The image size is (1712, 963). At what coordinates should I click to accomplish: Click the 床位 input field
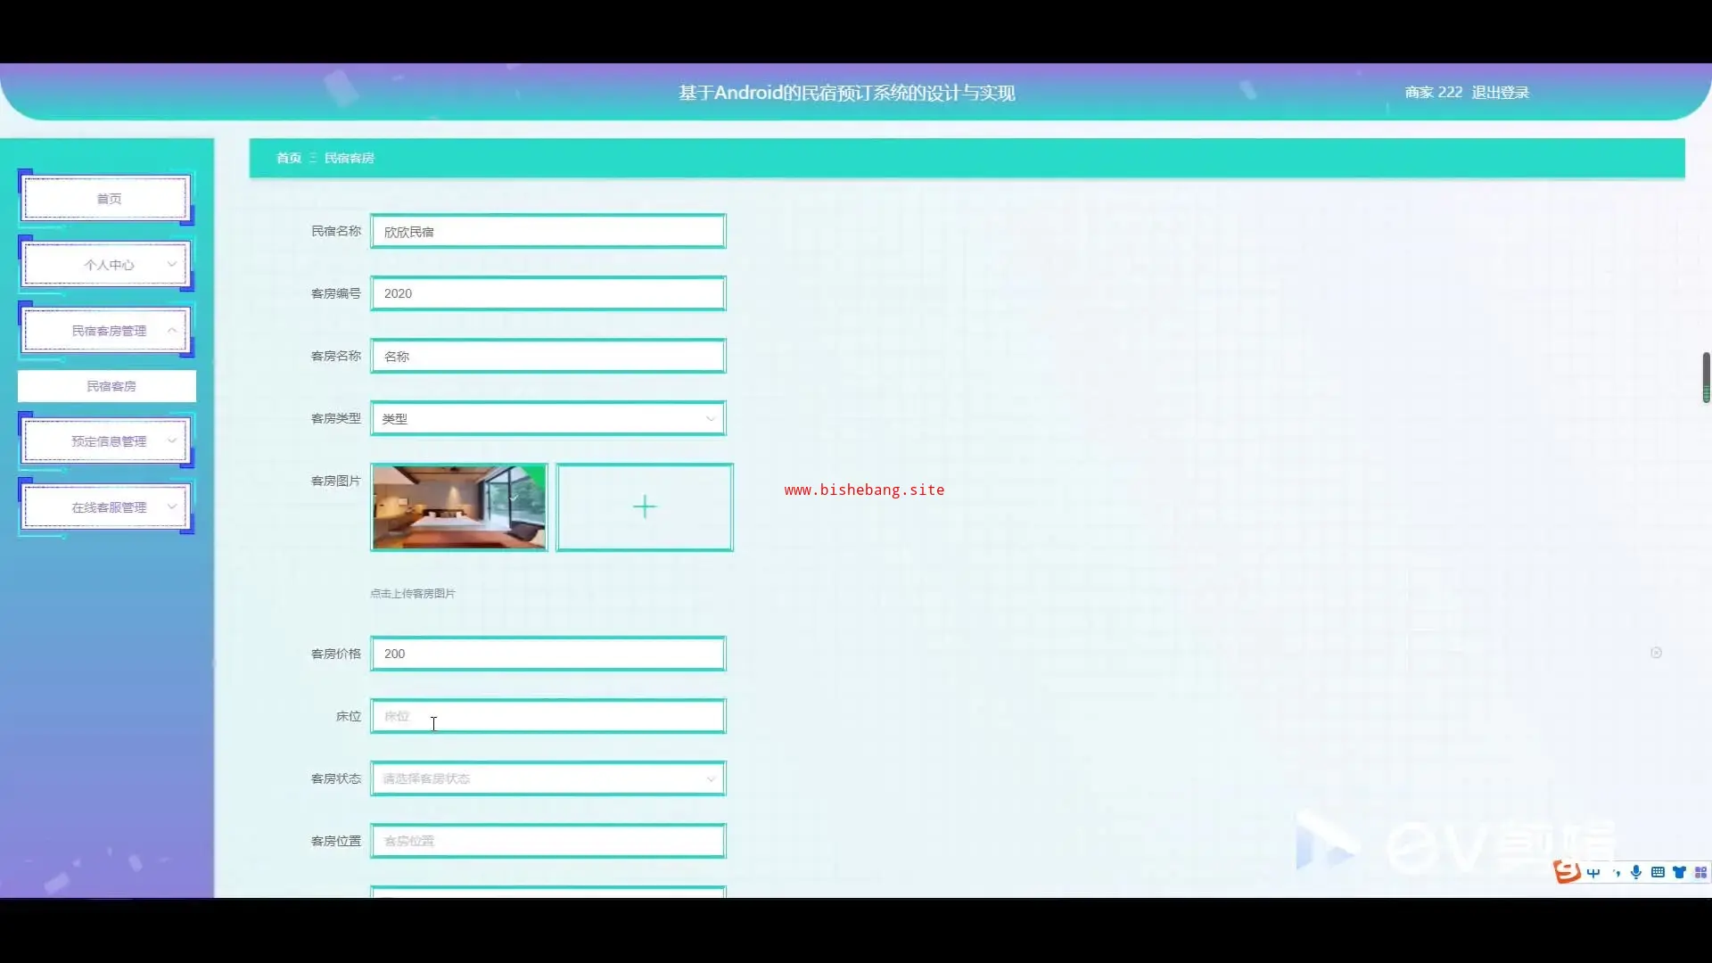[548, 716]
